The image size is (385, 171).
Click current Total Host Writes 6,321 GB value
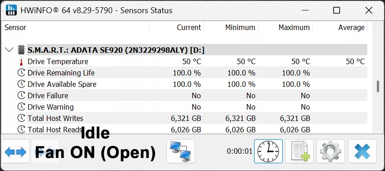click(186, 118)
